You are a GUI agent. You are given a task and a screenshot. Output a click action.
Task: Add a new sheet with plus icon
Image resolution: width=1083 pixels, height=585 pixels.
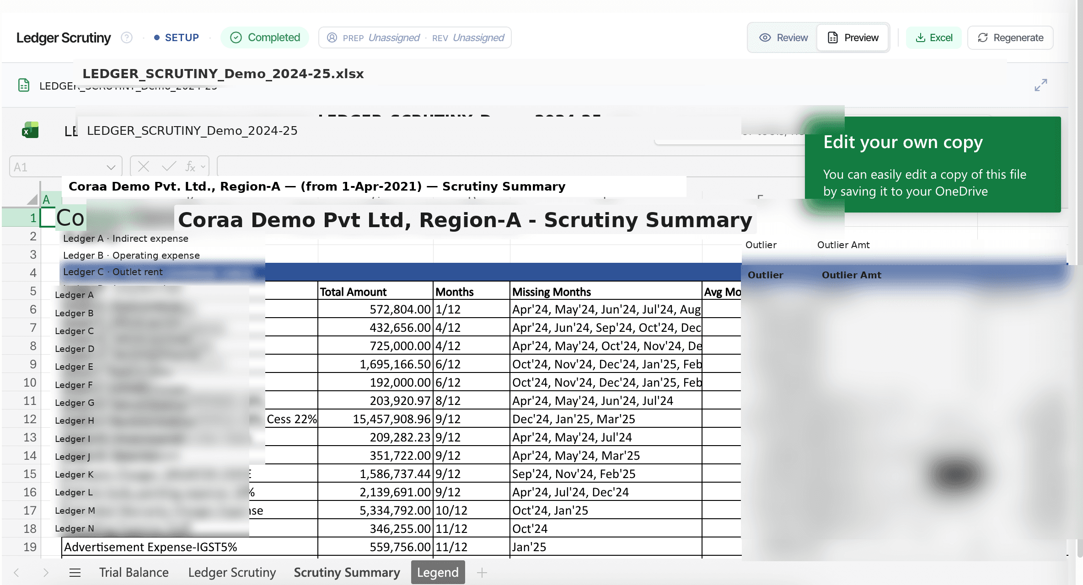pos(482,573)
